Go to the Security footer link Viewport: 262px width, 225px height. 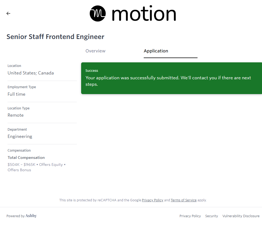(212, 216)
